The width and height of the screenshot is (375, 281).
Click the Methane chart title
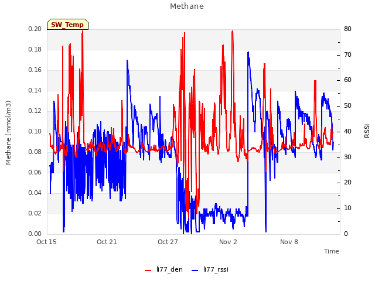(x=187, y=6)
